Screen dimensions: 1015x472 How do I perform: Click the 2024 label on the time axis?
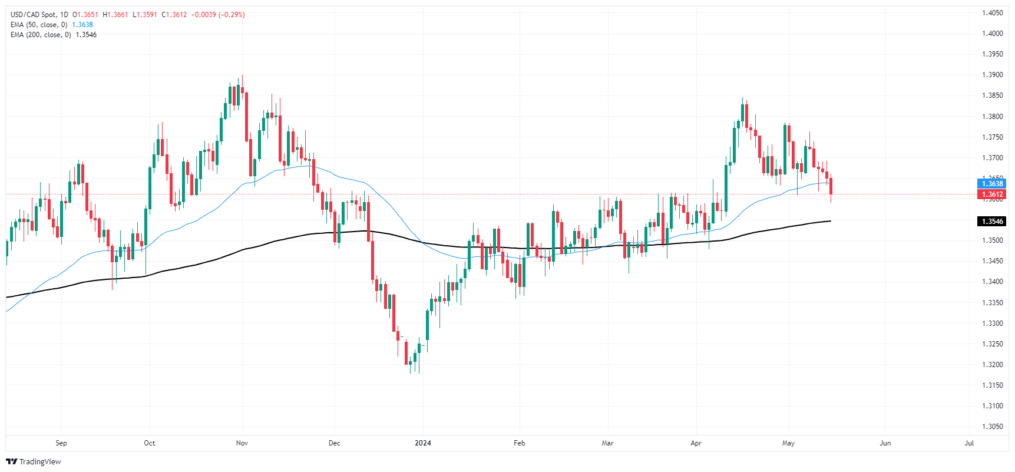coord(422,443)
